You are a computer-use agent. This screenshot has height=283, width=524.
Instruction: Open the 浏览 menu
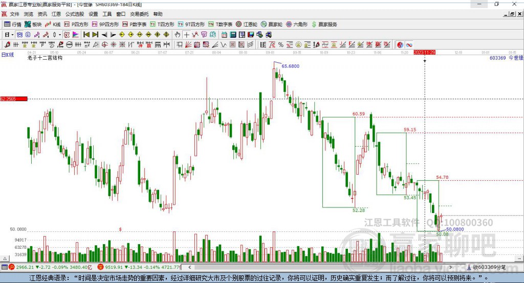pos(29,14)
